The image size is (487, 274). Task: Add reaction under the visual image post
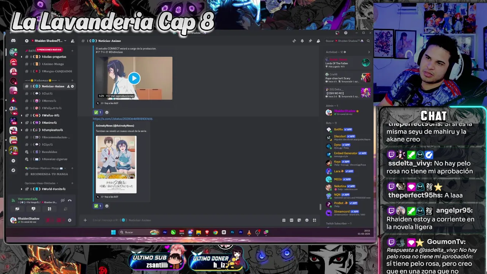tap(107, 206)
